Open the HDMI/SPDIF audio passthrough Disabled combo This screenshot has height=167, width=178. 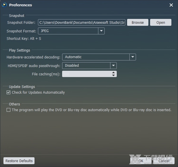tap(89, 66)
